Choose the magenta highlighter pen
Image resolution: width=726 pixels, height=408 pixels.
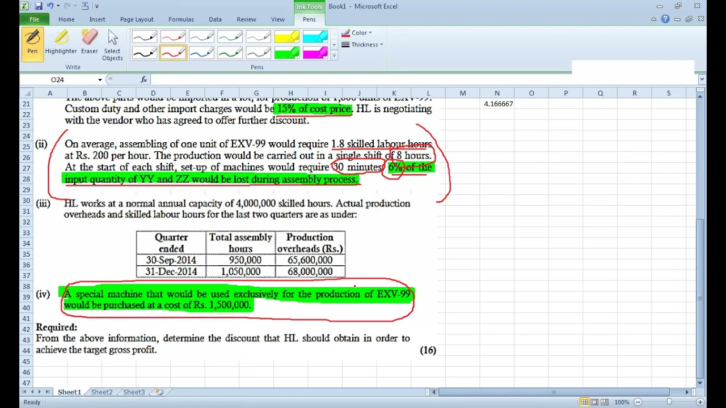[315, 53]
